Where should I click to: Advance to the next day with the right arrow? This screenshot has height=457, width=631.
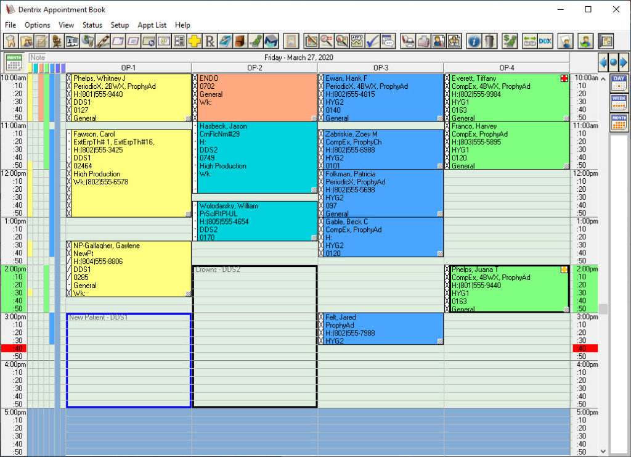point(625,62)
